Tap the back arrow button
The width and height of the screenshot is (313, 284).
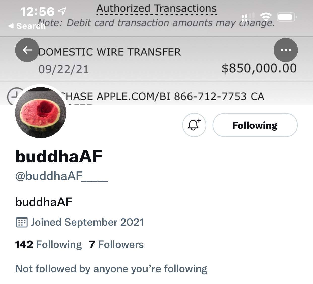(27, 50)
